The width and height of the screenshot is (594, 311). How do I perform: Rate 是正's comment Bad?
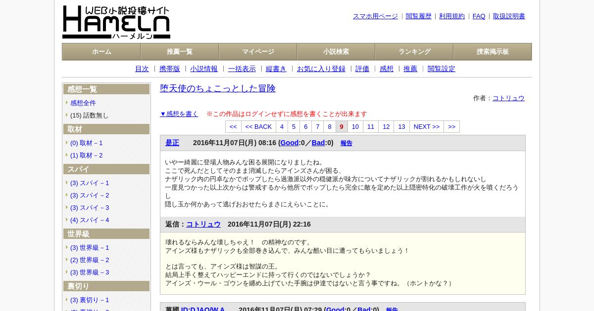(x=318, y=143)
